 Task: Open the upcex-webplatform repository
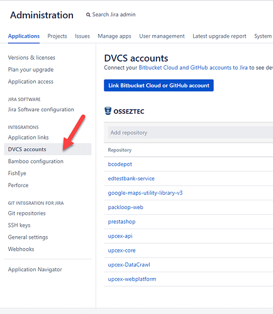tap(132, 279)
